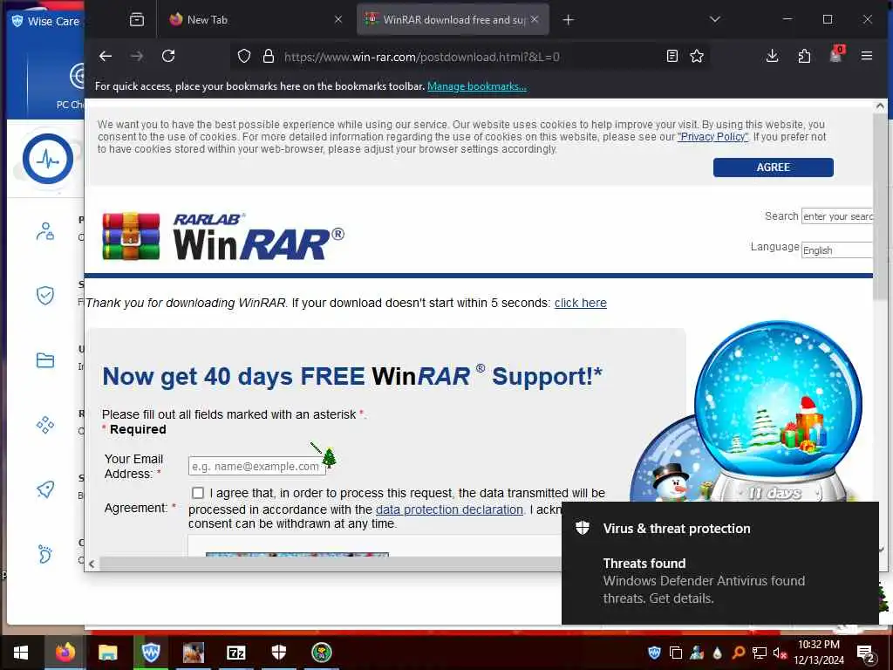Open the Privacy Policy link
893x670 pixels.
[712, 137]
